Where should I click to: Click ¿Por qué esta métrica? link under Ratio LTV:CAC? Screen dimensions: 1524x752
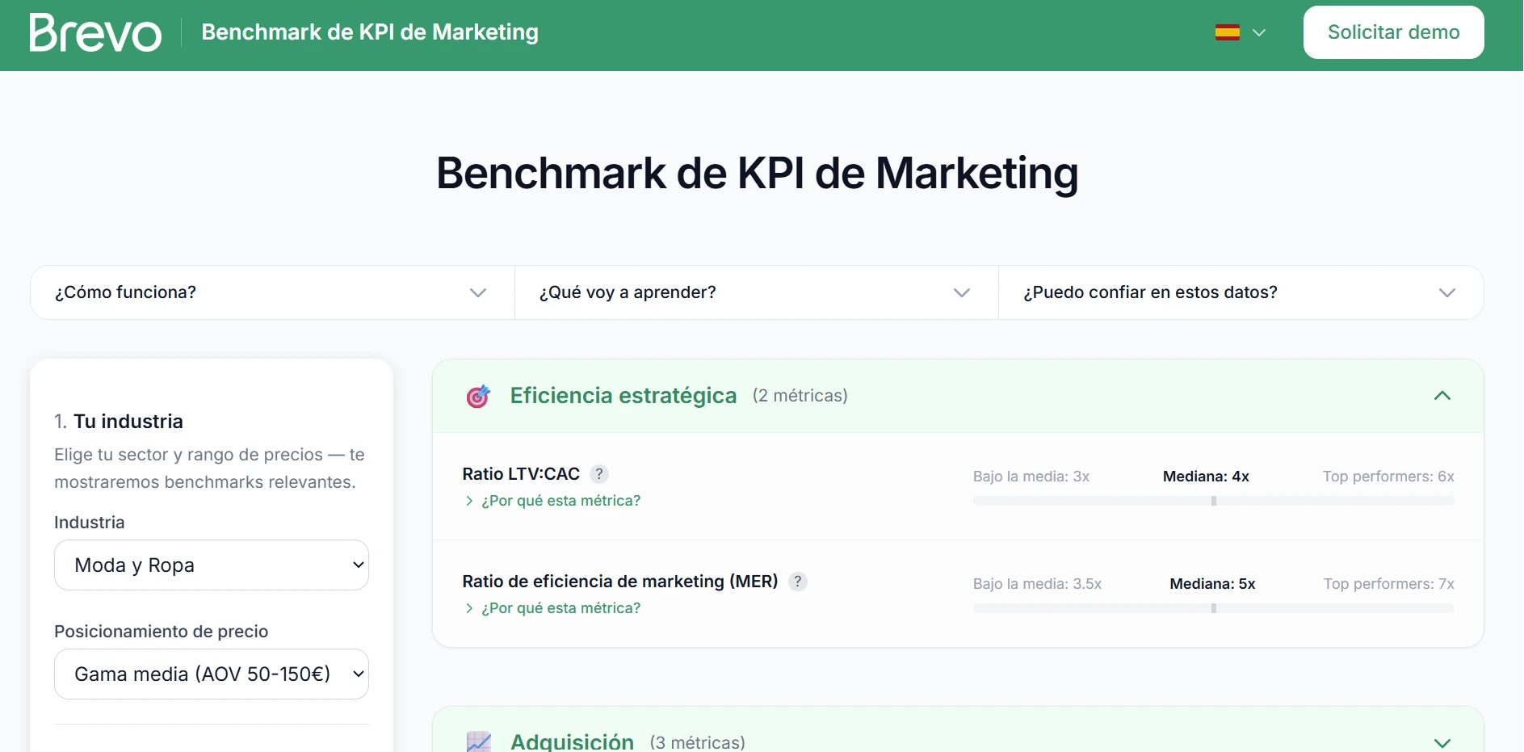point(560,501)
